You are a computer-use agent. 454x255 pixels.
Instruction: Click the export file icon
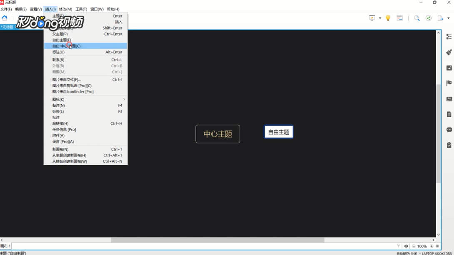(x=441, y=18)
